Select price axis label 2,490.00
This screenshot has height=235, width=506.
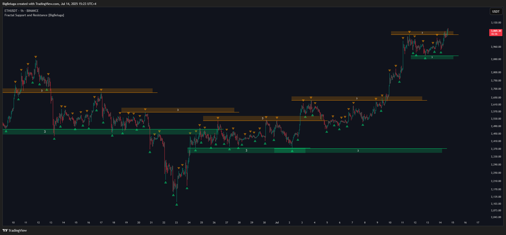(496, 126)
